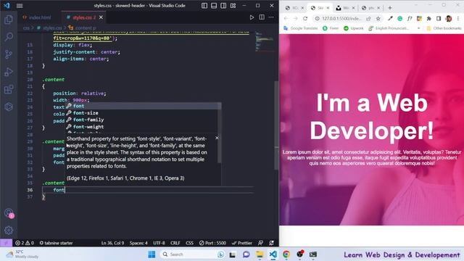Open the color picker eyedropper extension
The width and height of the screenshot is (464, 261).
390,18
